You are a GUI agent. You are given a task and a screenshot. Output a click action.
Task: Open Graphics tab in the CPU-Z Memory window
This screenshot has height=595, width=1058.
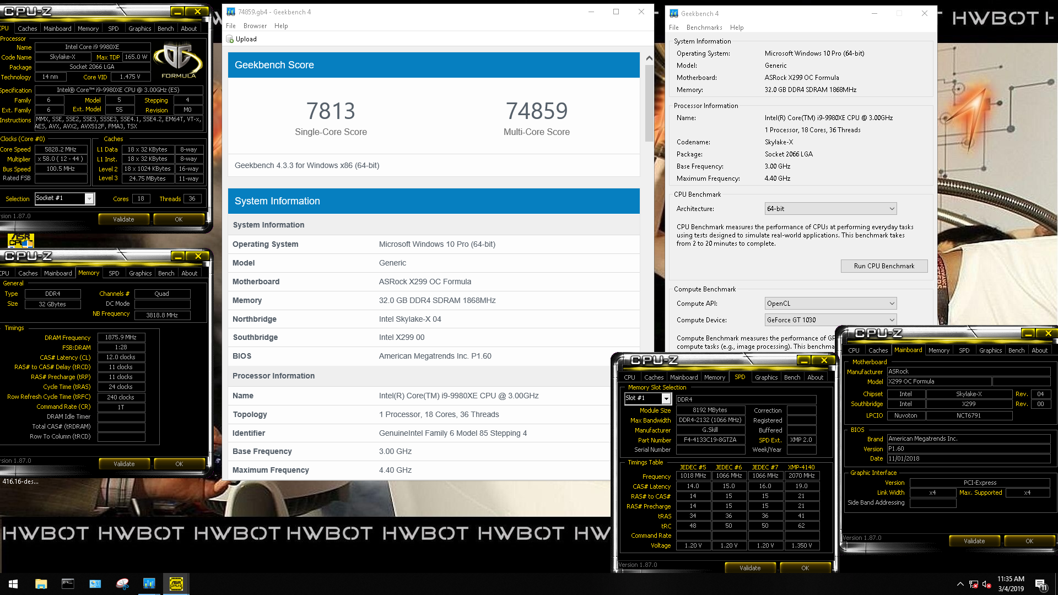(x=140, y=273)
